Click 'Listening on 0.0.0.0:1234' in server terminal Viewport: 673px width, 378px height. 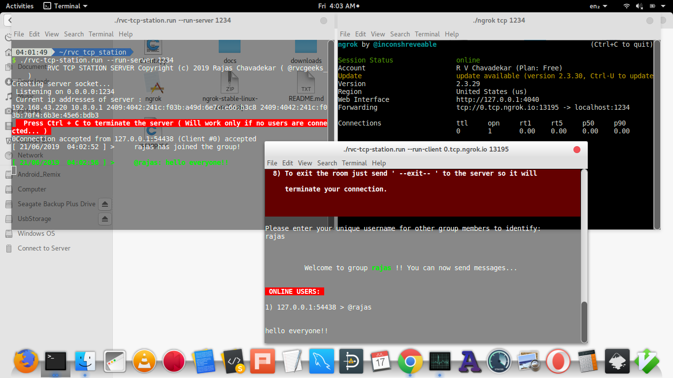coord(65,92)
